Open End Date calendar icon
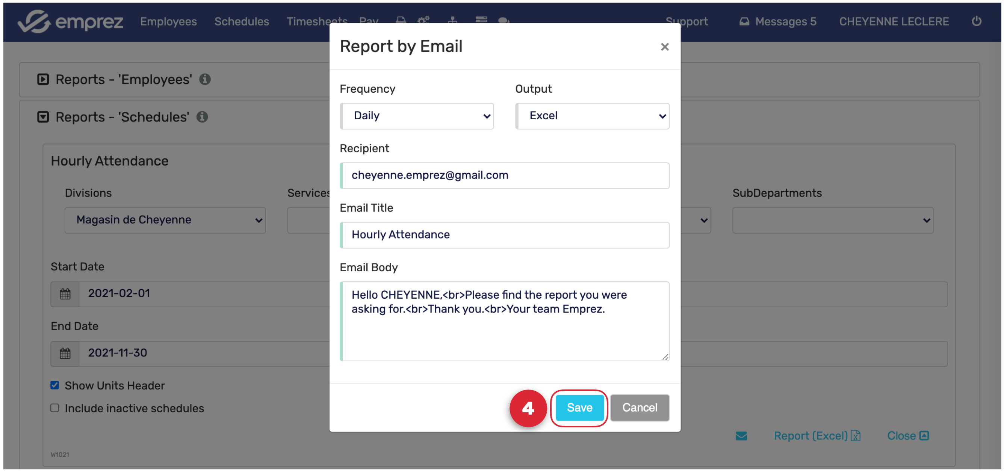This screenshot has height=475, width=1004. (65, 353)
